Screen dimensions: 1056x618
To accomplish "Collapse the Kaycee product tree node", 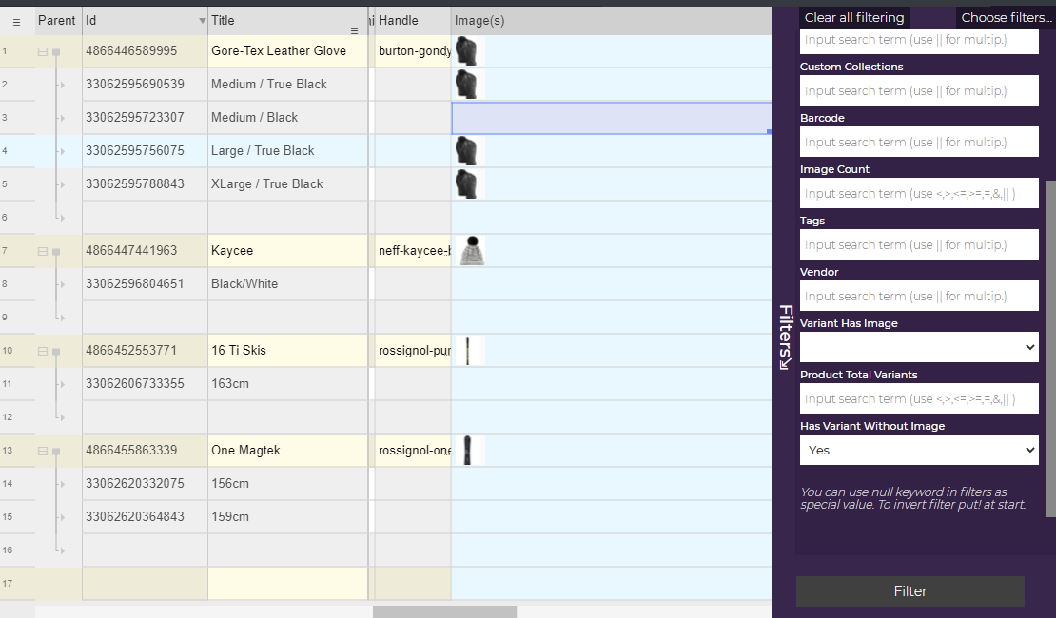I will [42, 251].
